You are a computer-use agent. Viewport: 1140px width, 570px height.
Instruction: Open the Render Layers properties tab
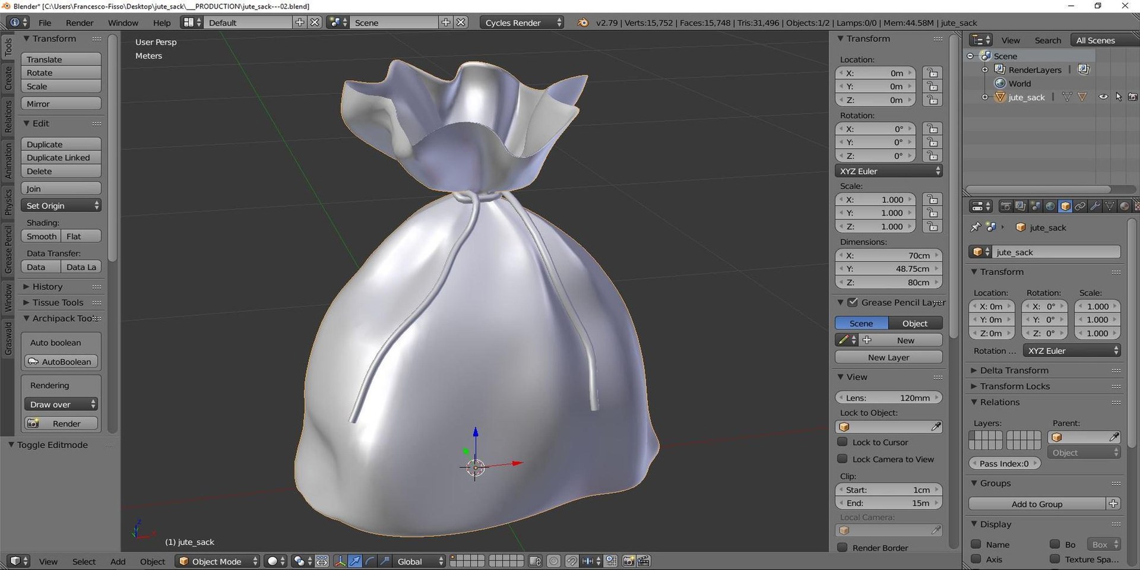(x=1021, y=206)
